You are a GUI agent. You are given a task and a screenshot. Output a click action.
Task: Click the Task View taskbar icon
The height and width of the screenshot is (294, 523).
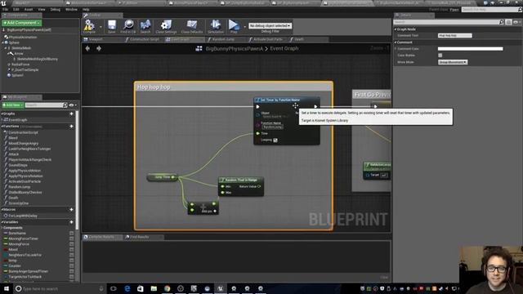[114, 288]
